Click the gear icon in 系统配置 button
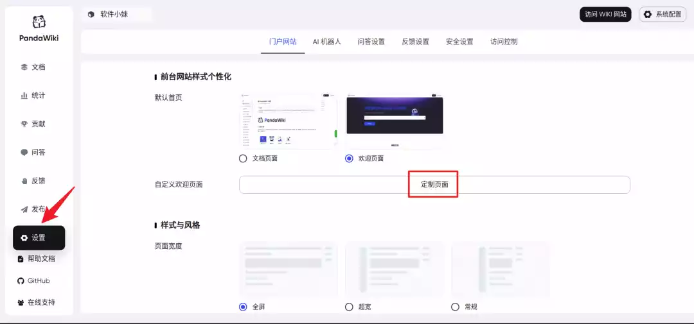The width and height of the screenshot is (694, 324). (x=648, y=14)
